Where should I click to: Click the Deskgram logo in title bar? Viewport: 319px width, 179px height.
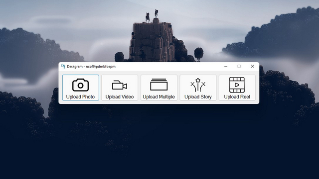pyautogui.click(x=63, y=66)
